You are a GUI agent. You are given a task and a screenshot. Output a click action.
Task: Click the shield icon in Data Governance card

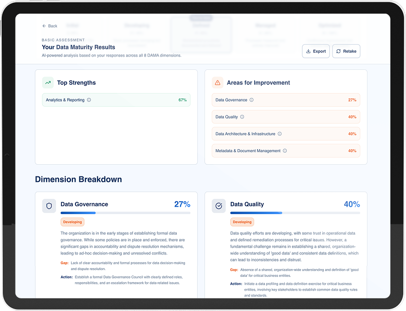pos(49,206)
